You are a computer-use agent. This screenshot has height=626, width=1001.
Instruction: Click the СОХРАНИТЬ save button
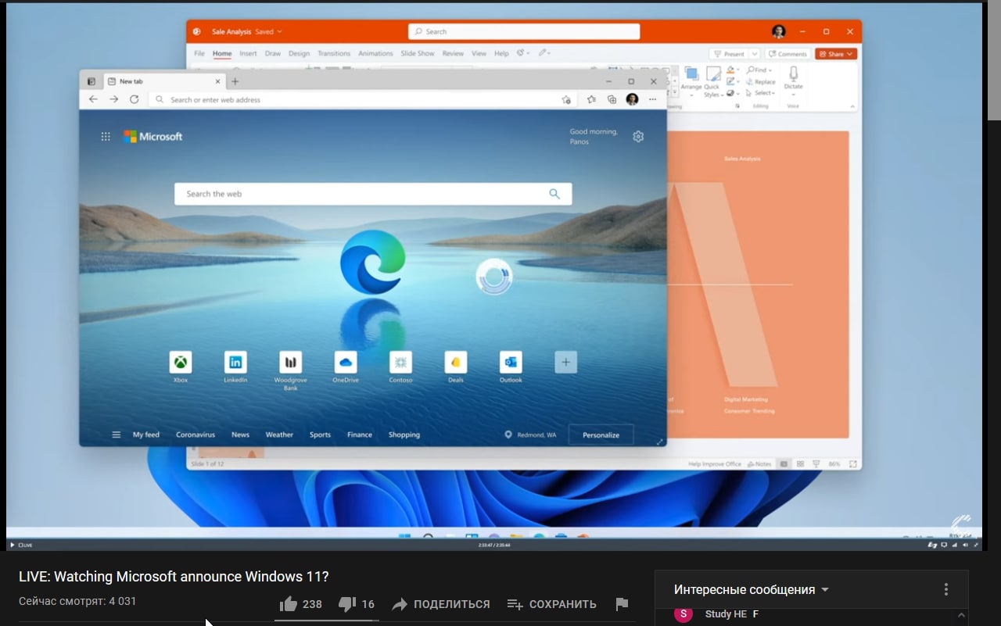pyautogui.click(x=551, y=604)
